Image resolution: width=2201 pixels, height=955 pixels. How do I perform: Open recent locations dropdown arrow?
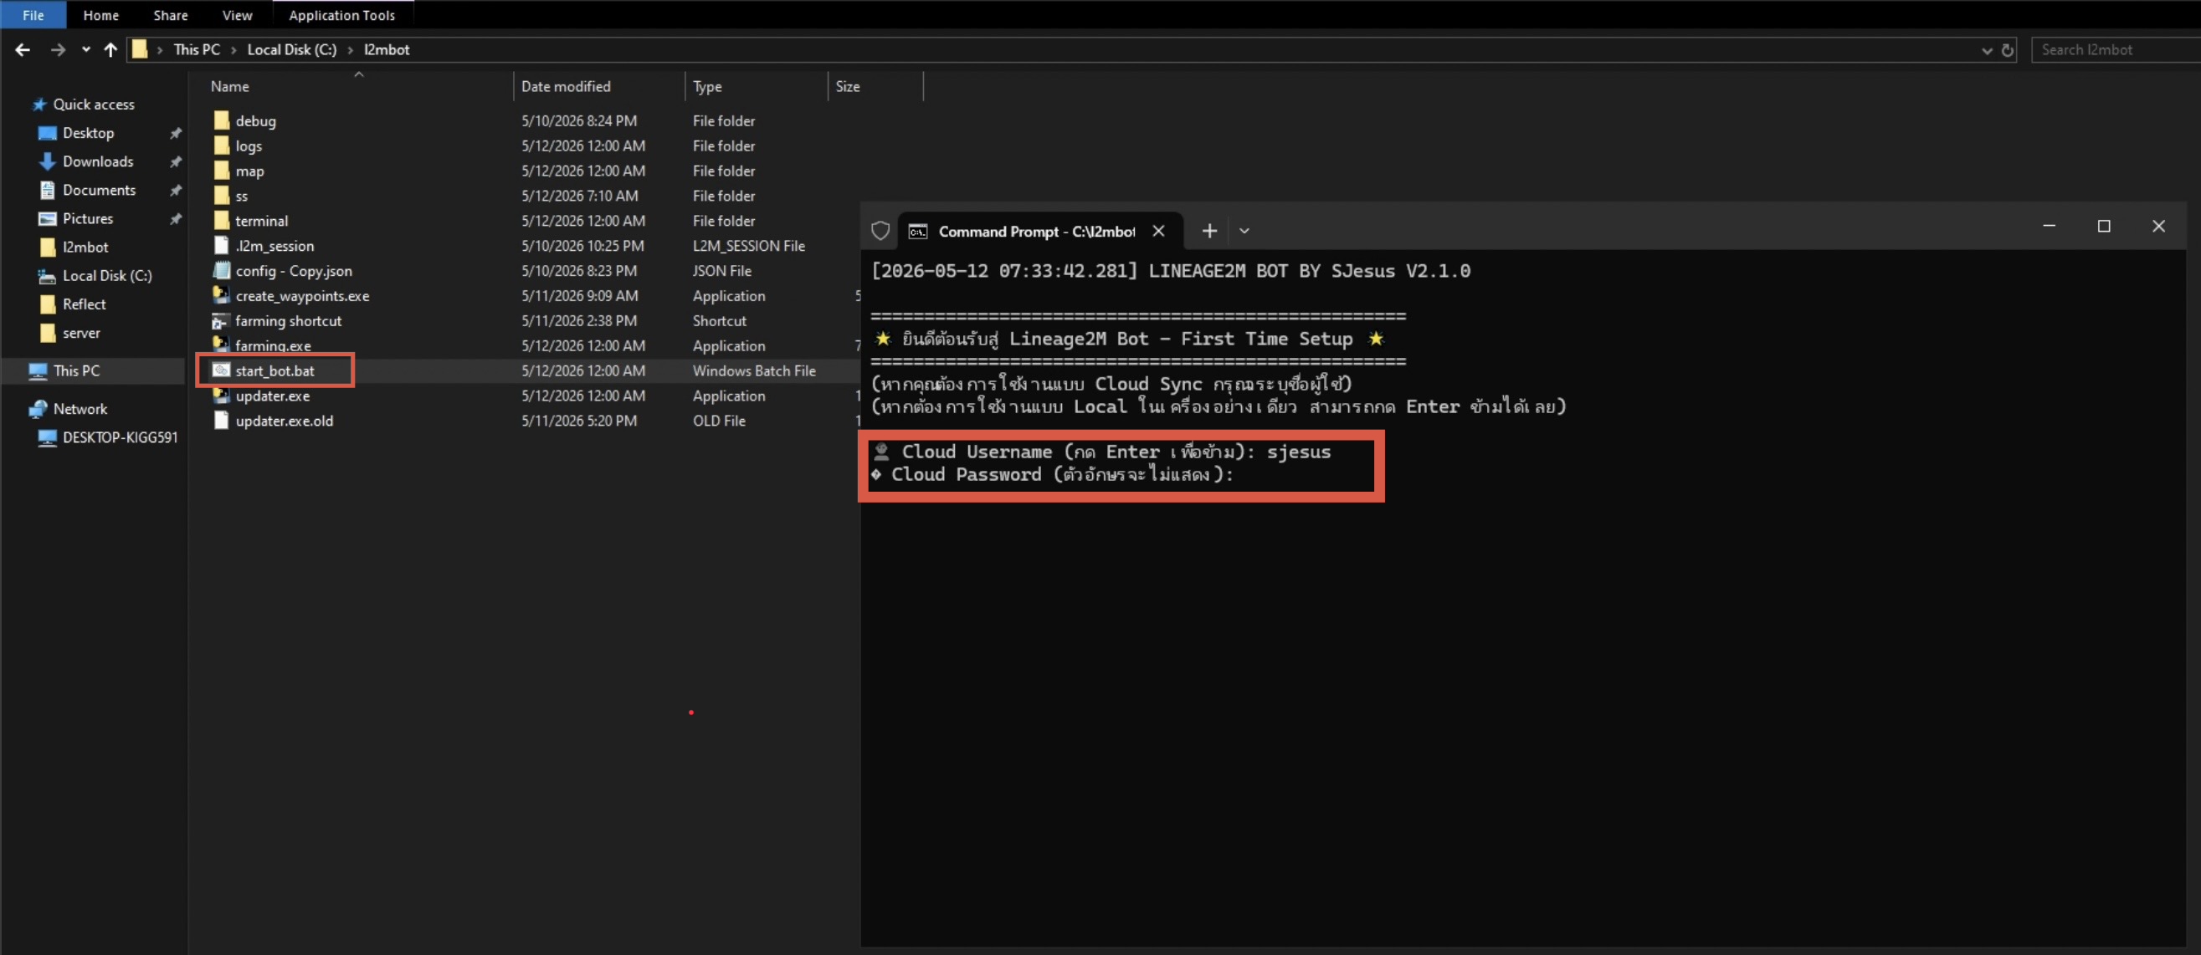click(85, 50)
